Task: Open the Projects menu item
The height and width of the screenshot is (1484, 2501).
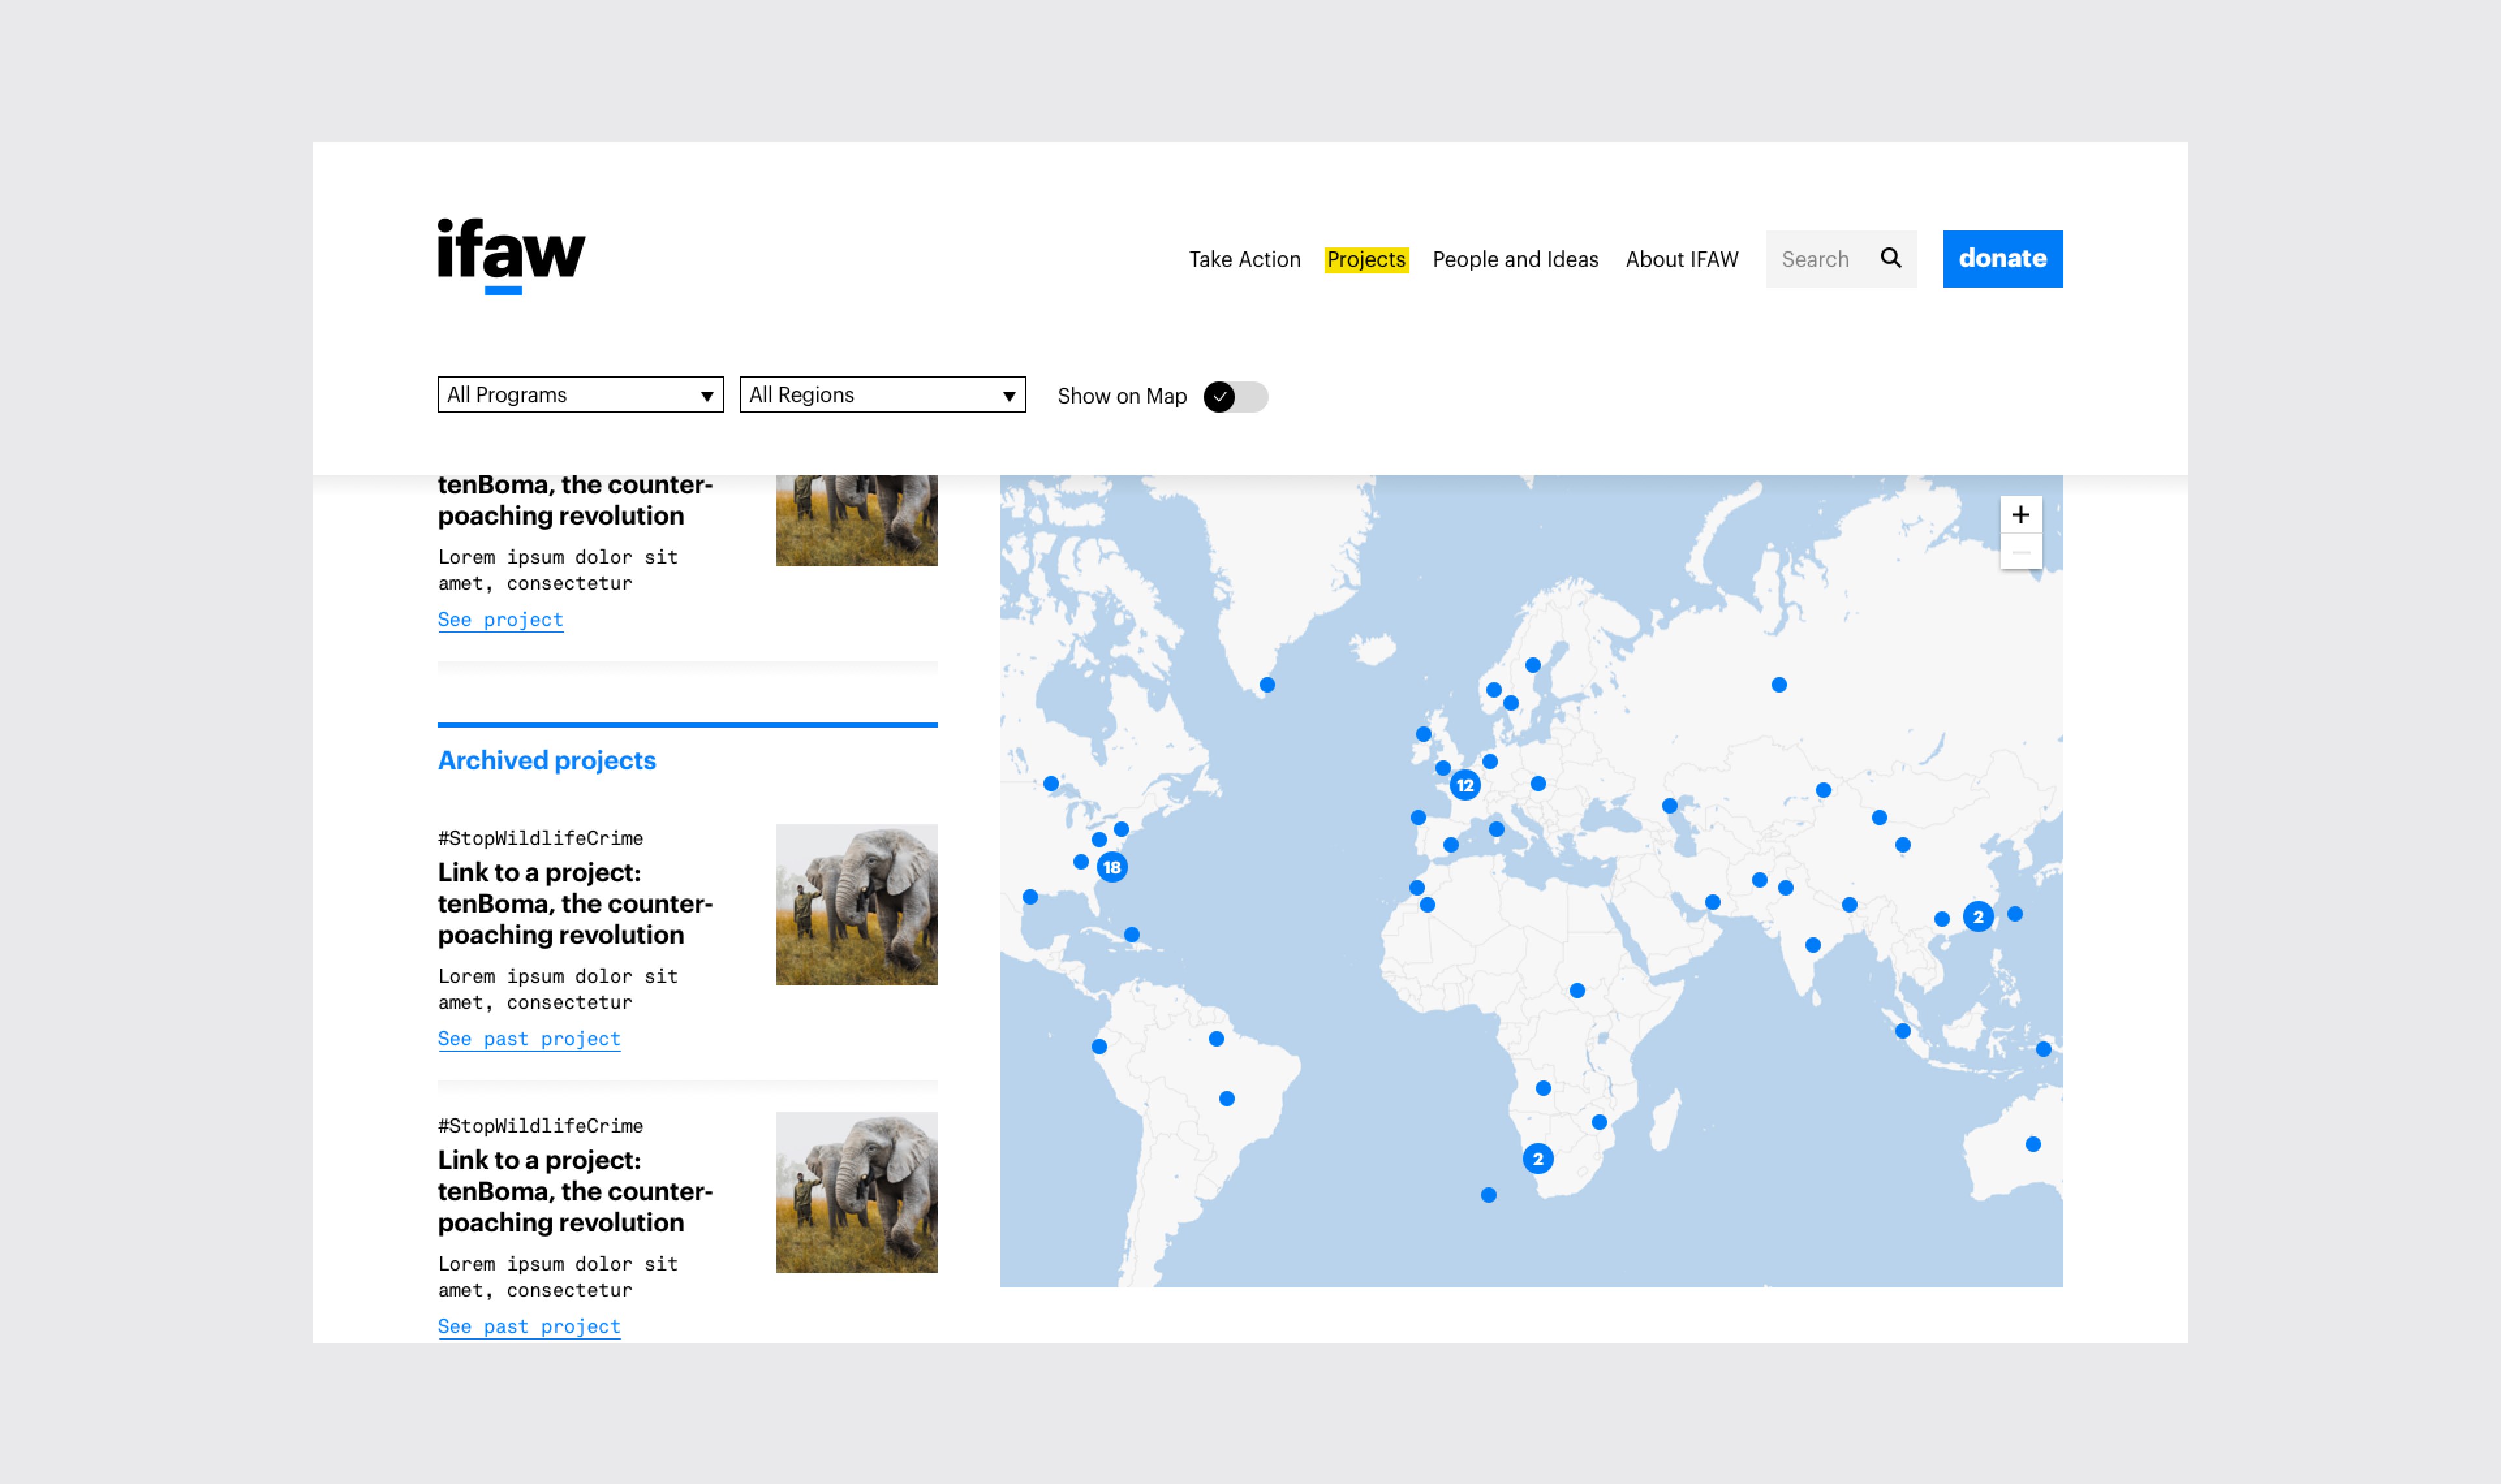Action: pos(1366,259)
